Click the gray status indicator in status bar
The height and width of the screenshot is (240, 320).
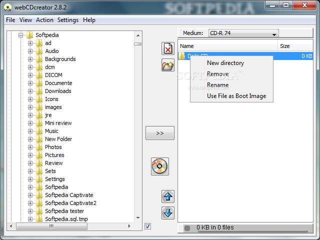(x=187, y=228)
